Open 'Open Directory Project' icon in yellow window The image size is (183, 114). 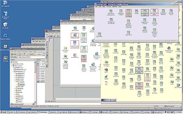[147, 47]
